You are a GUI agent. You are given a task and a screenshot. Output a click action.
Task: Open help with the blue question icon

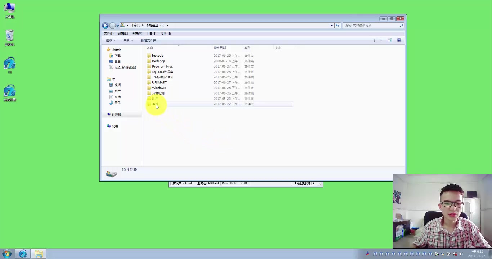(399, 40)
